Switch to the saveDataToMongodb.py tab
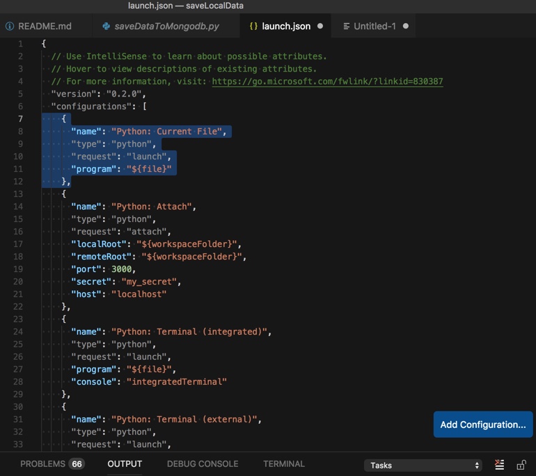 point(166,26)
